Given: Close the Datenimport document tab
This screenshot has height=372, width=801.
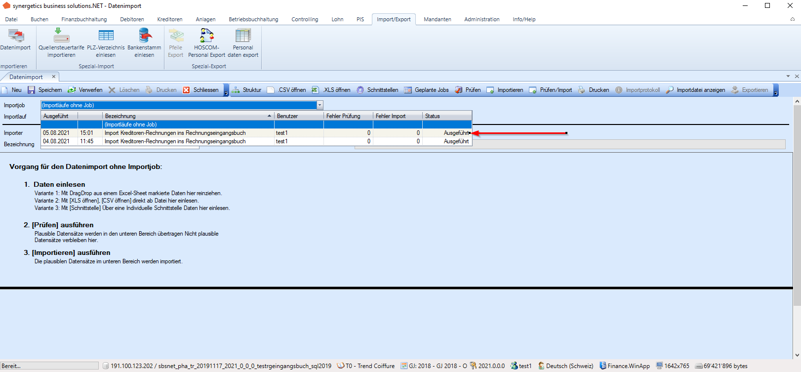Looking at the screenshot, I should 54,77.
